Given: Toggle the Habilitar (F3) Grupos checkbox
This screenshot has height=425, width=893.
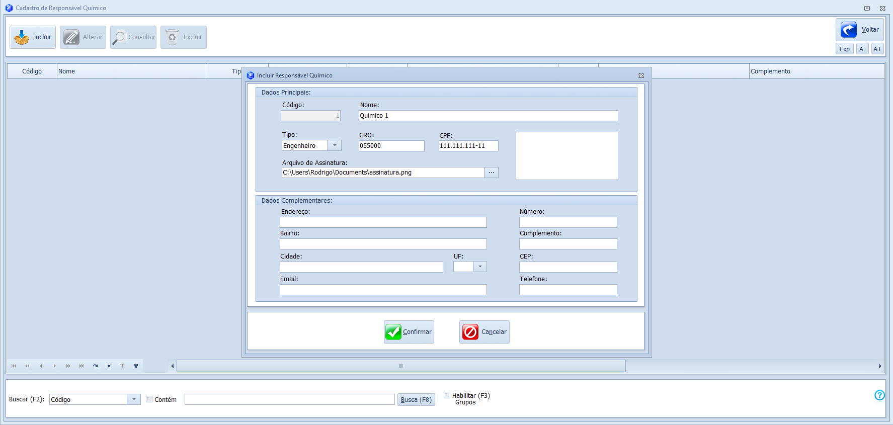Looking at the screenshot, I should (x=447, y=395).
